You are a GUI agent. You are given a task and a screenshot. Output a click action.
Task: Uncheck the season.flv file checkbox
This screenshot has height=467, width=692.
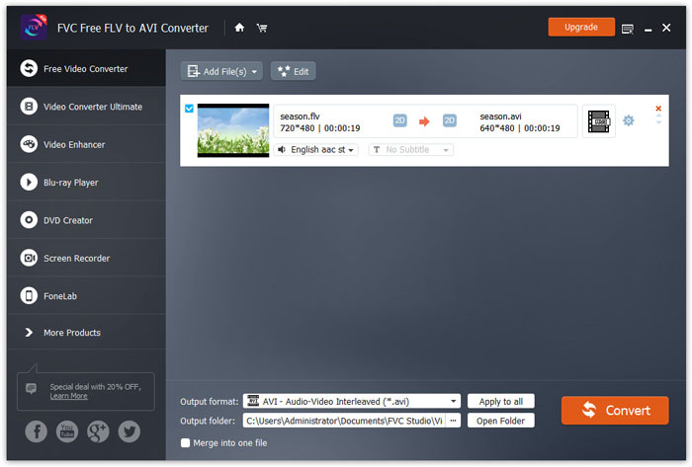pos(189,109)
